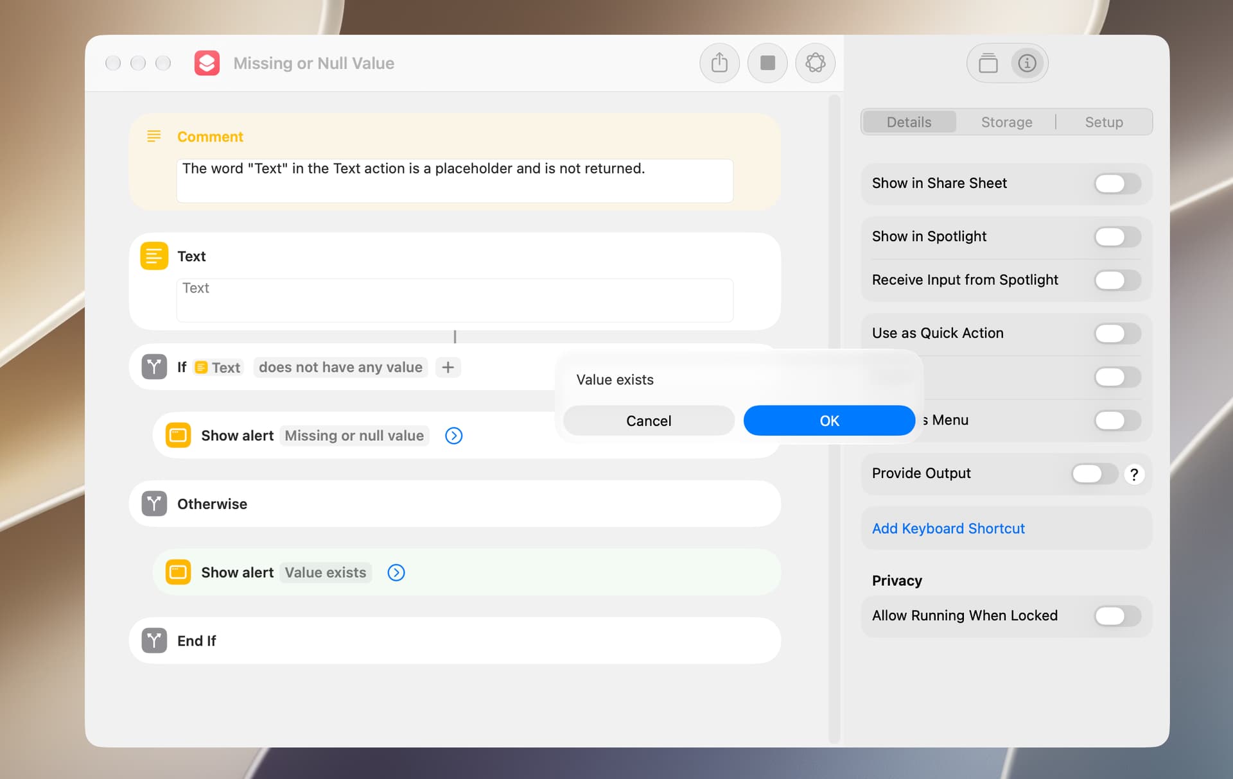Image resolution: width=1233 pixels, height=779 pixels.
Task: Click the yellow Text action icon
Action: click(154, 256)
